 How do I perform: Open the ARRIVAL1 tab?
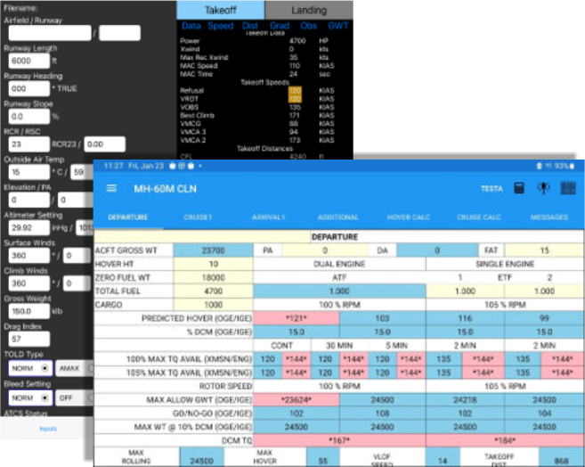tap(268, 217)
